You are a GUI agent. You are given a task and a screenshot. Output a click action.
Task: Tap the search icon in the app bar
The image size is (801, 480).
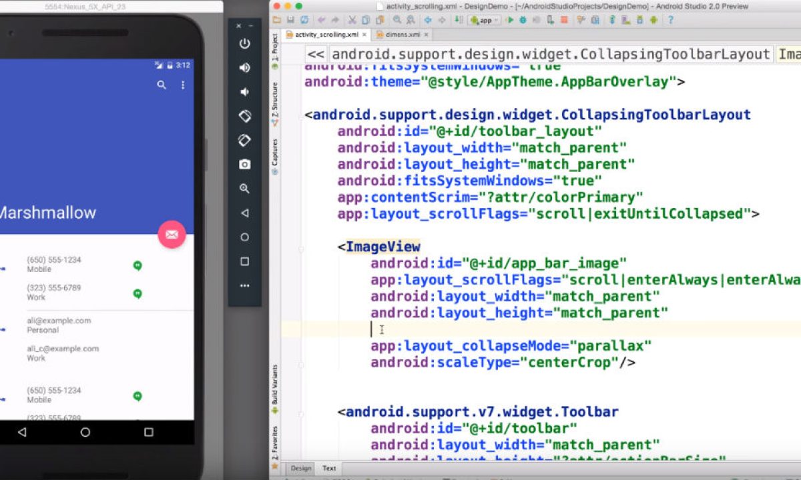[x=162, y=85]
